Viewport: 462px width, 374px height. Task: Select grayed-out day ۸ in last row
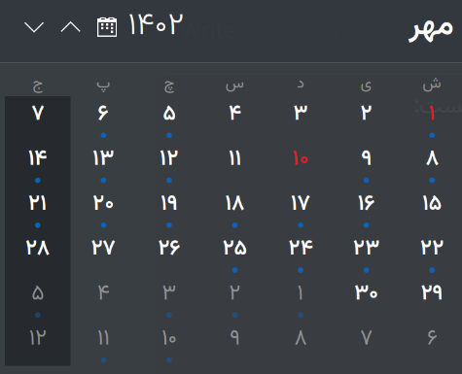tap(301, 338)
